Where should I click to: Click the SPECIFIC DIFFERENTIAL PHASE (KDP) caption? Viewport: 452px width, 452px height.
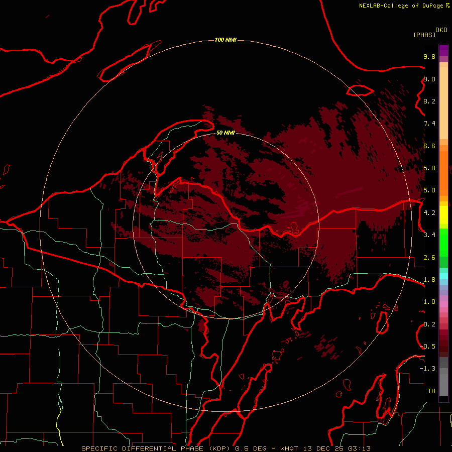[x=156, y=448]
